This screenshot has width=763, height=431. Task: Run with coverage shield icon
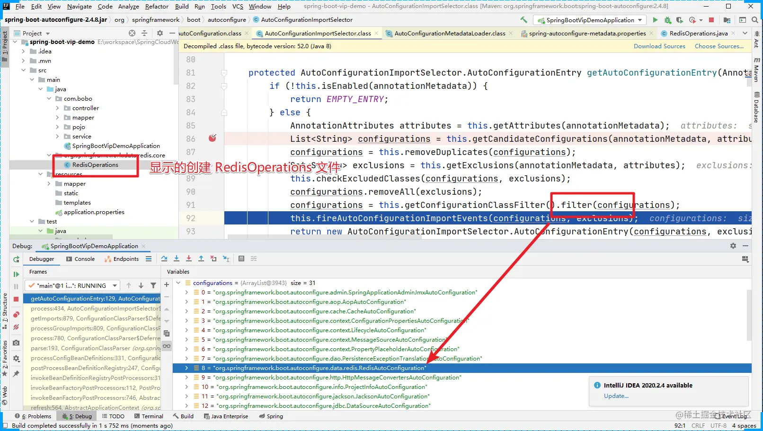[x=680, y=20]
